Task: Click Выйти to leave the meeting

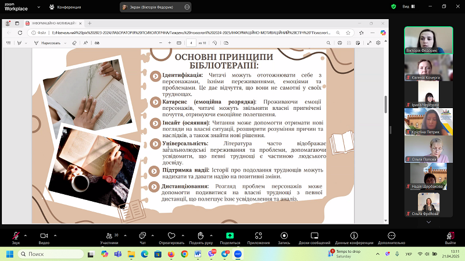Action: tap(450, 238)
